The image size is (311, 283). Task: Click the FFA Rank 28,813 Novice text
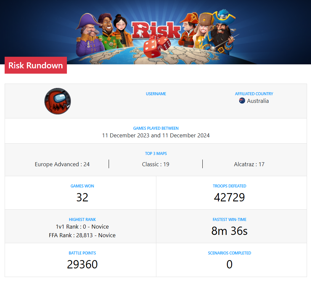coord(82,235)
